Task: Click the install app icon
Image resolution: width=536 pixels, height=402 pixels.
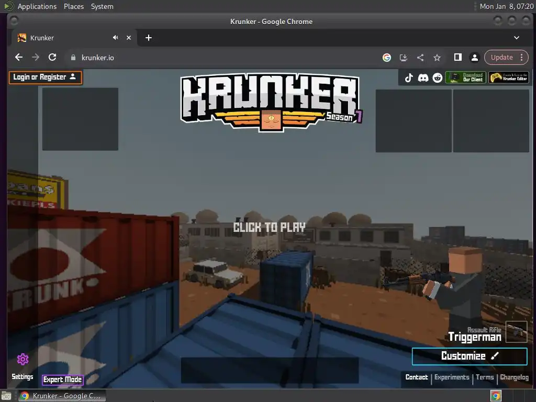Action: coord(404,58)
